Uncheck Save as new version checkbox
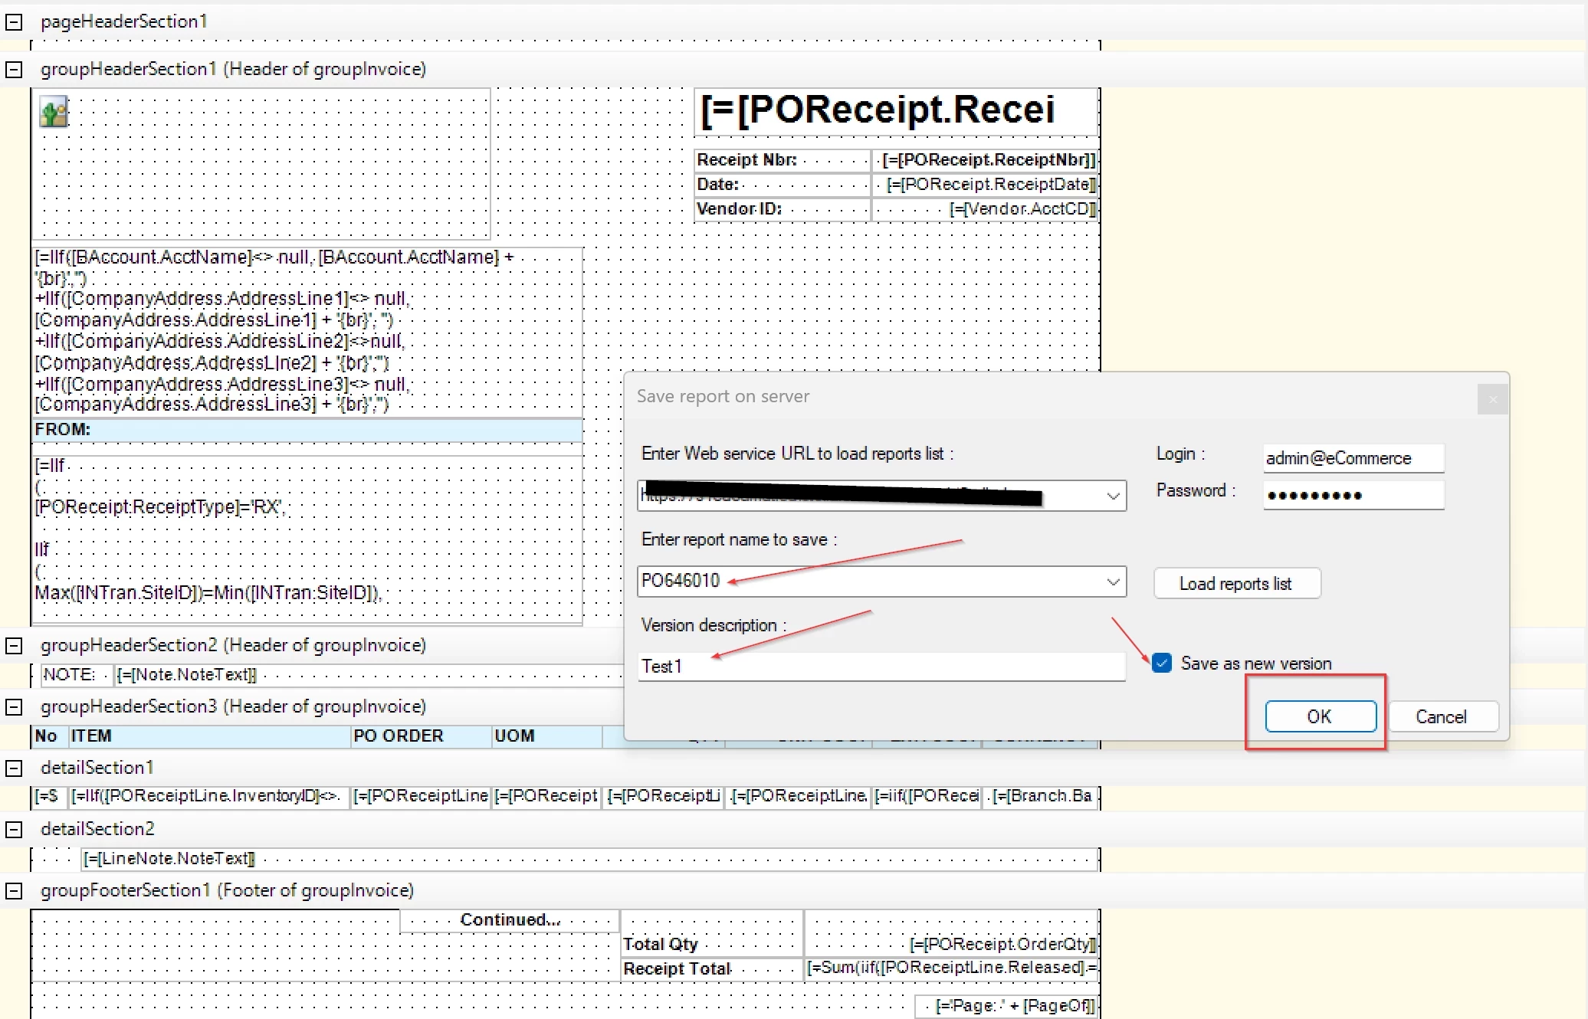1588x1019 pixels. point(1162,663)
